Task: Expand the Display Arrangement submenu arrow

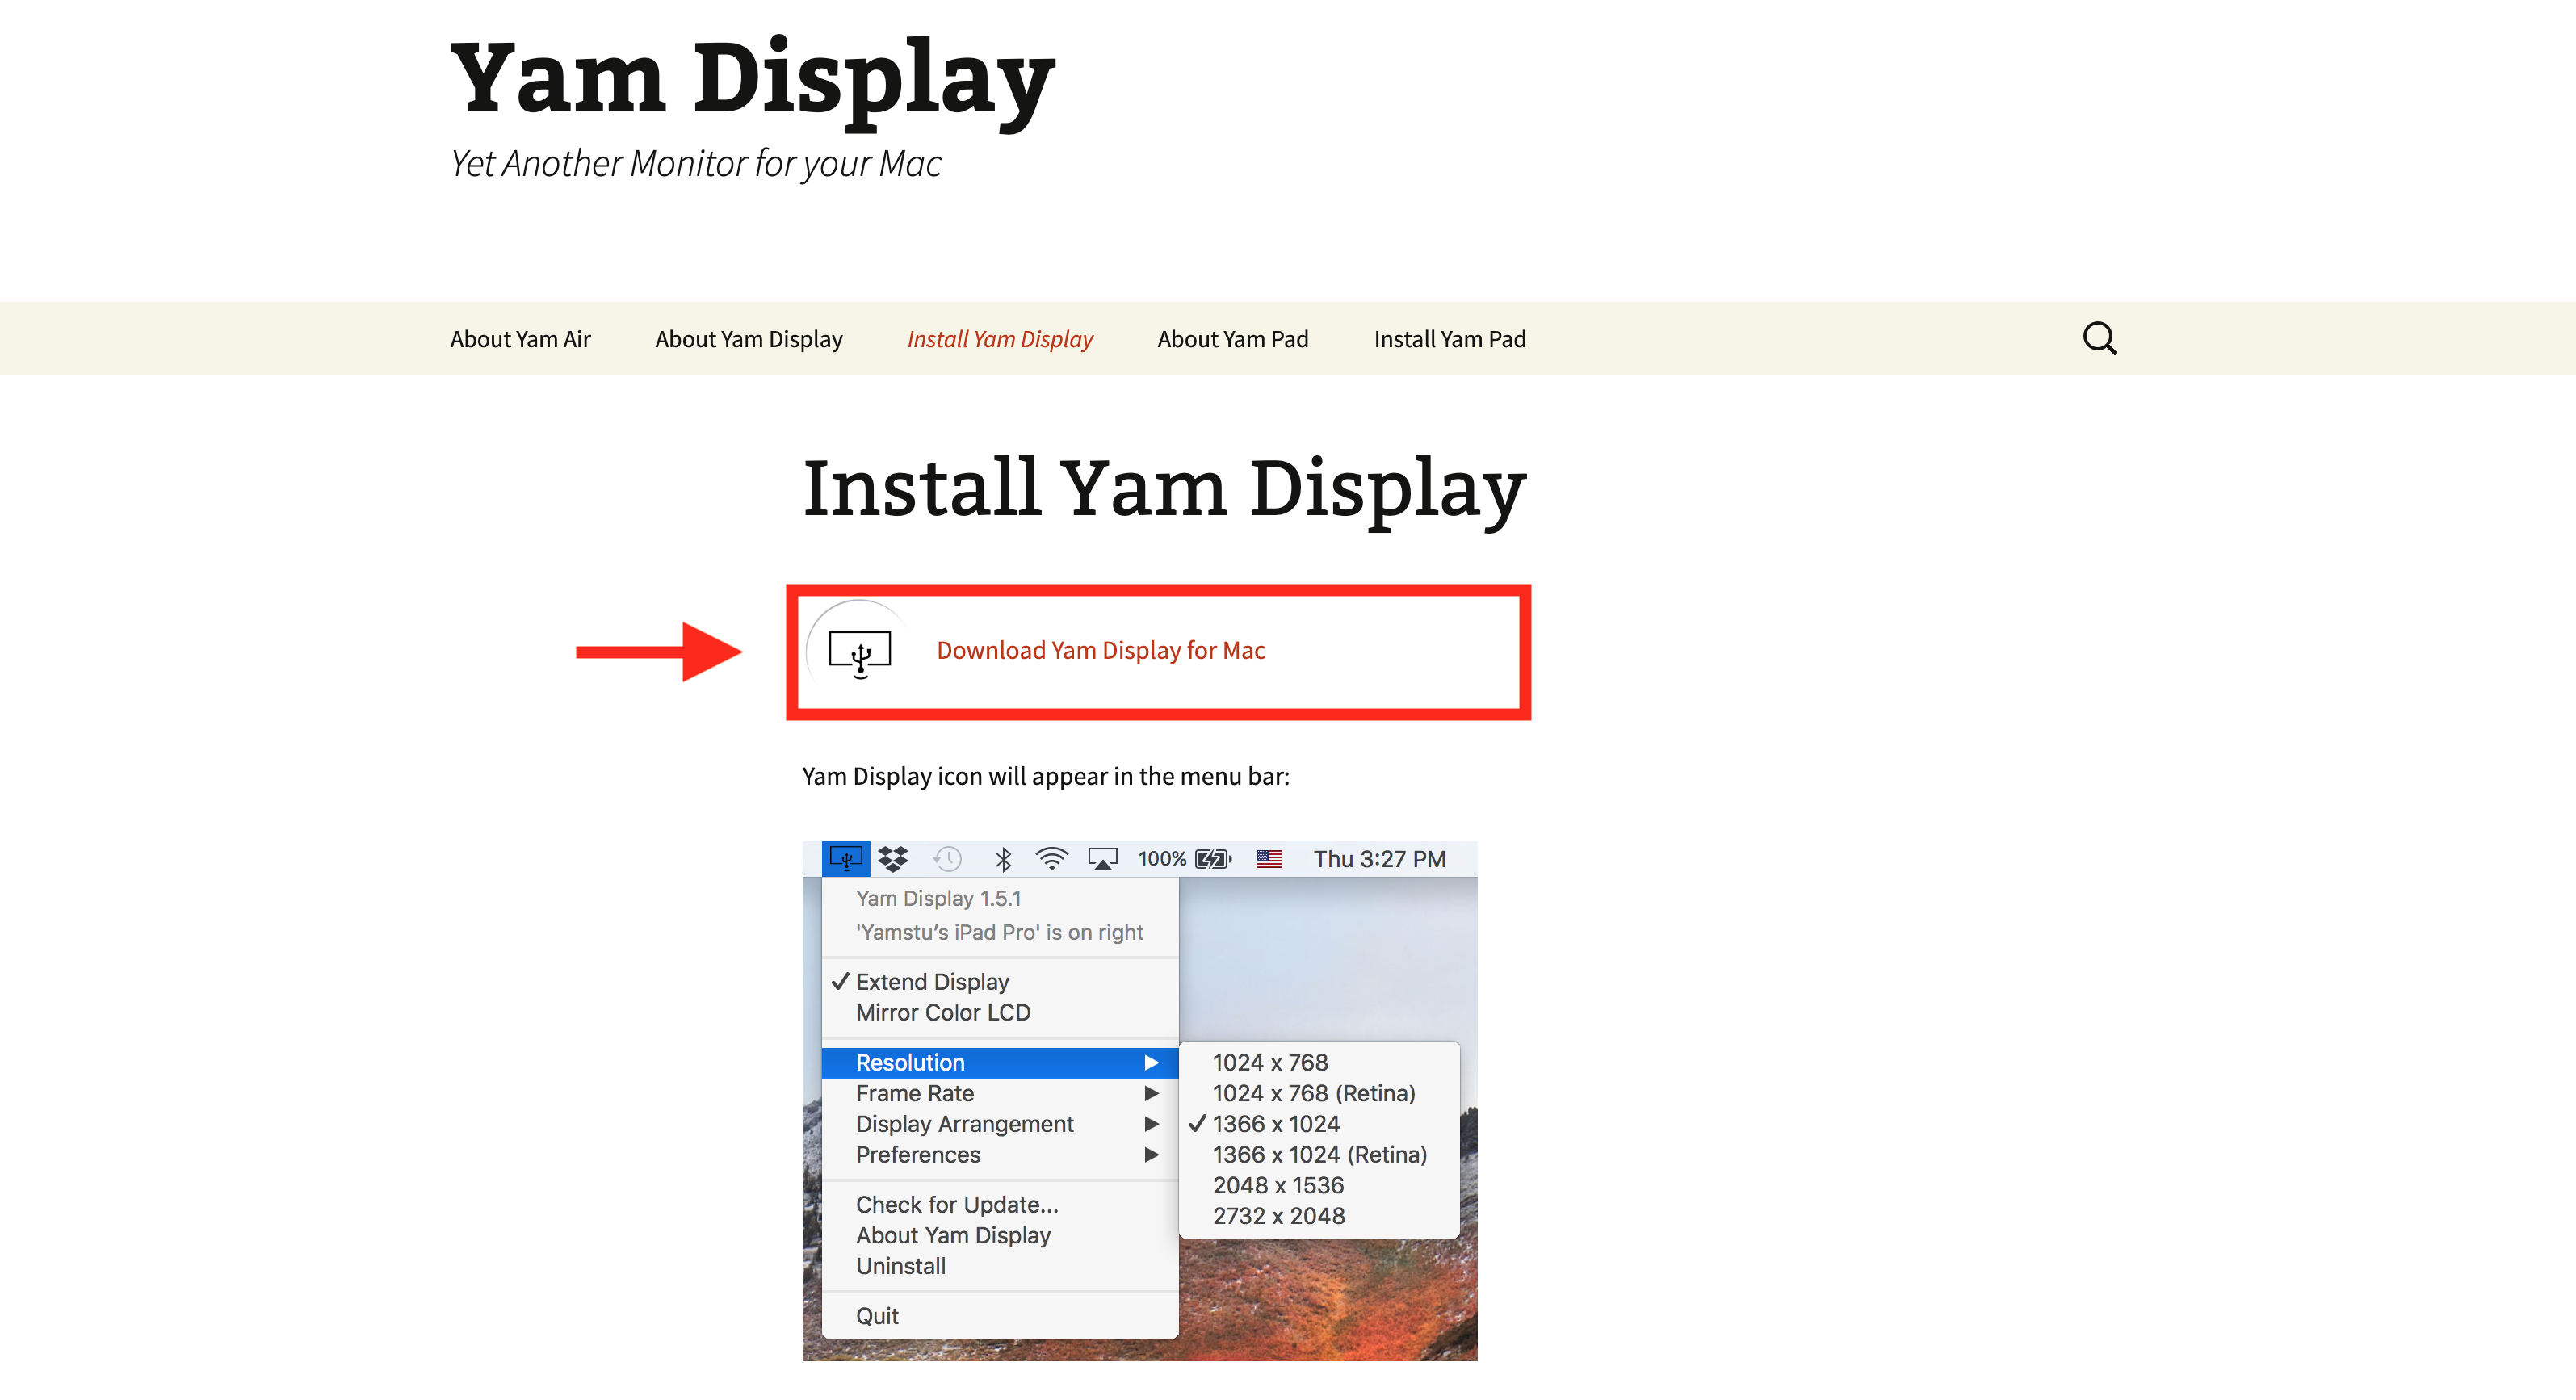Action: 1152,1124
